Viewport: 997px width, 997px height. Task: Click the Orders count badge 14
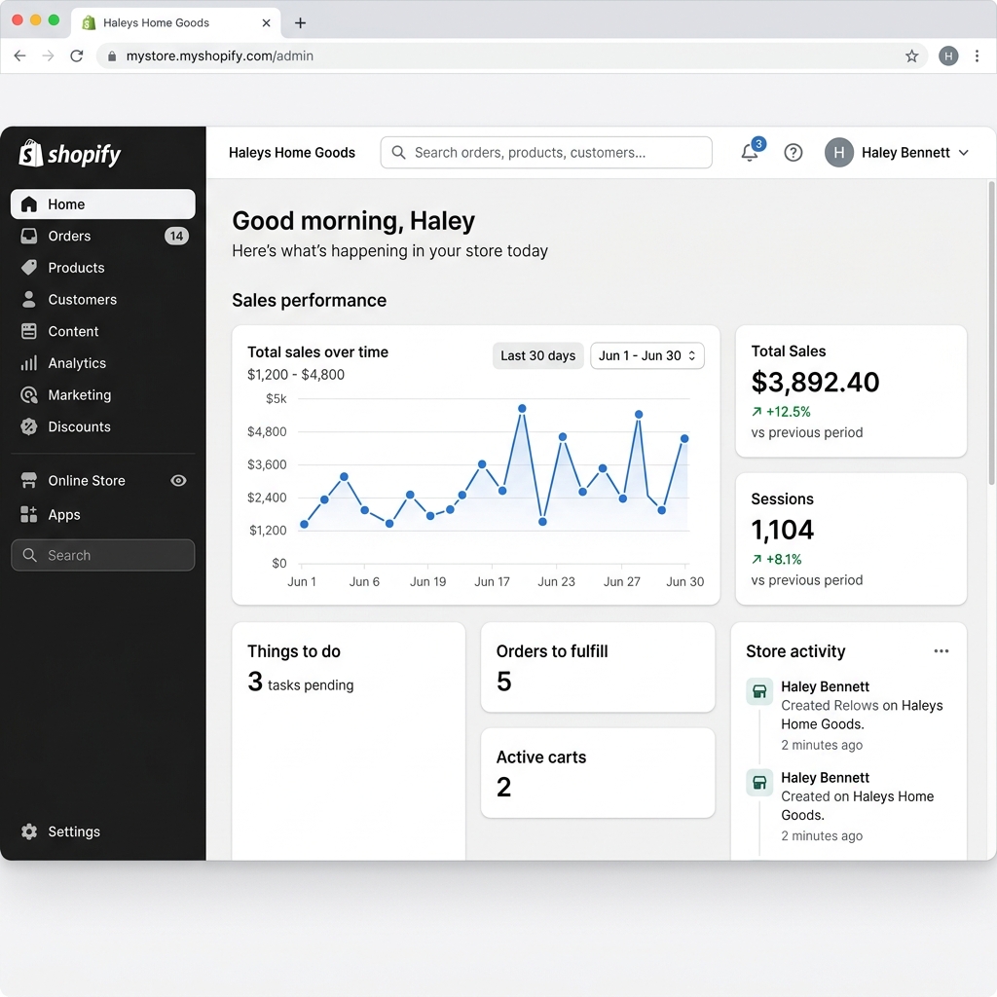pos(176,236)
